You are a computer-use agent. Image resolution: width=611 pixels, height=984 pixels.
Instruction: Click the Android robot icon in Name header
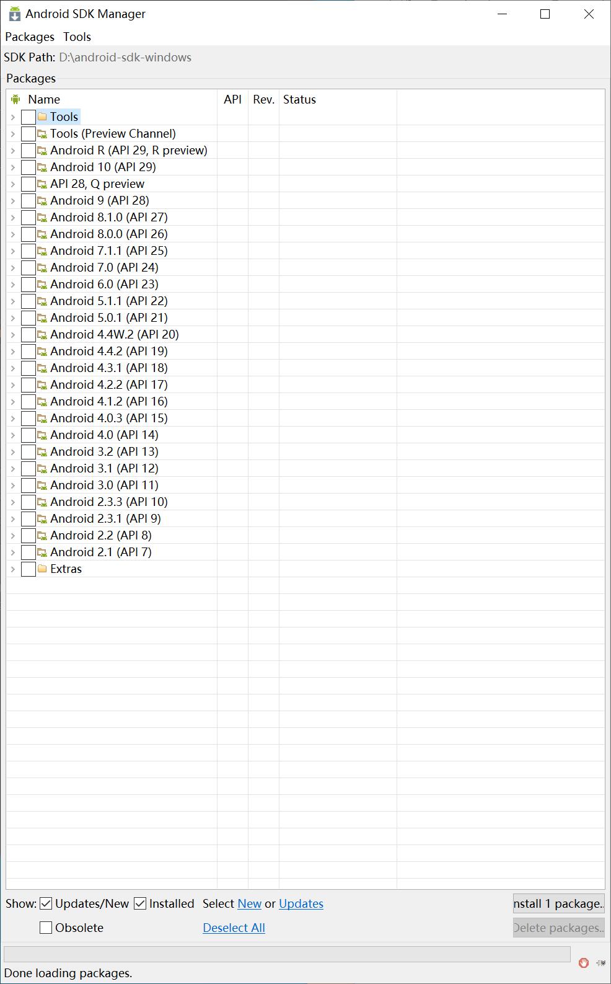[x=15, y=99]
